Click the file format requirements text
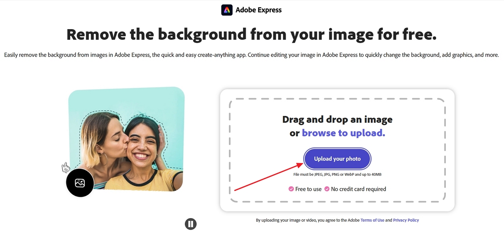Viewport: 504px width, 234px height. pos(337,174)
